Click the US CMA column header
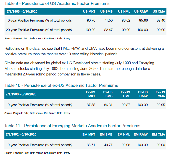This screenshot has height=156, width=172. (x=159, y=12)
